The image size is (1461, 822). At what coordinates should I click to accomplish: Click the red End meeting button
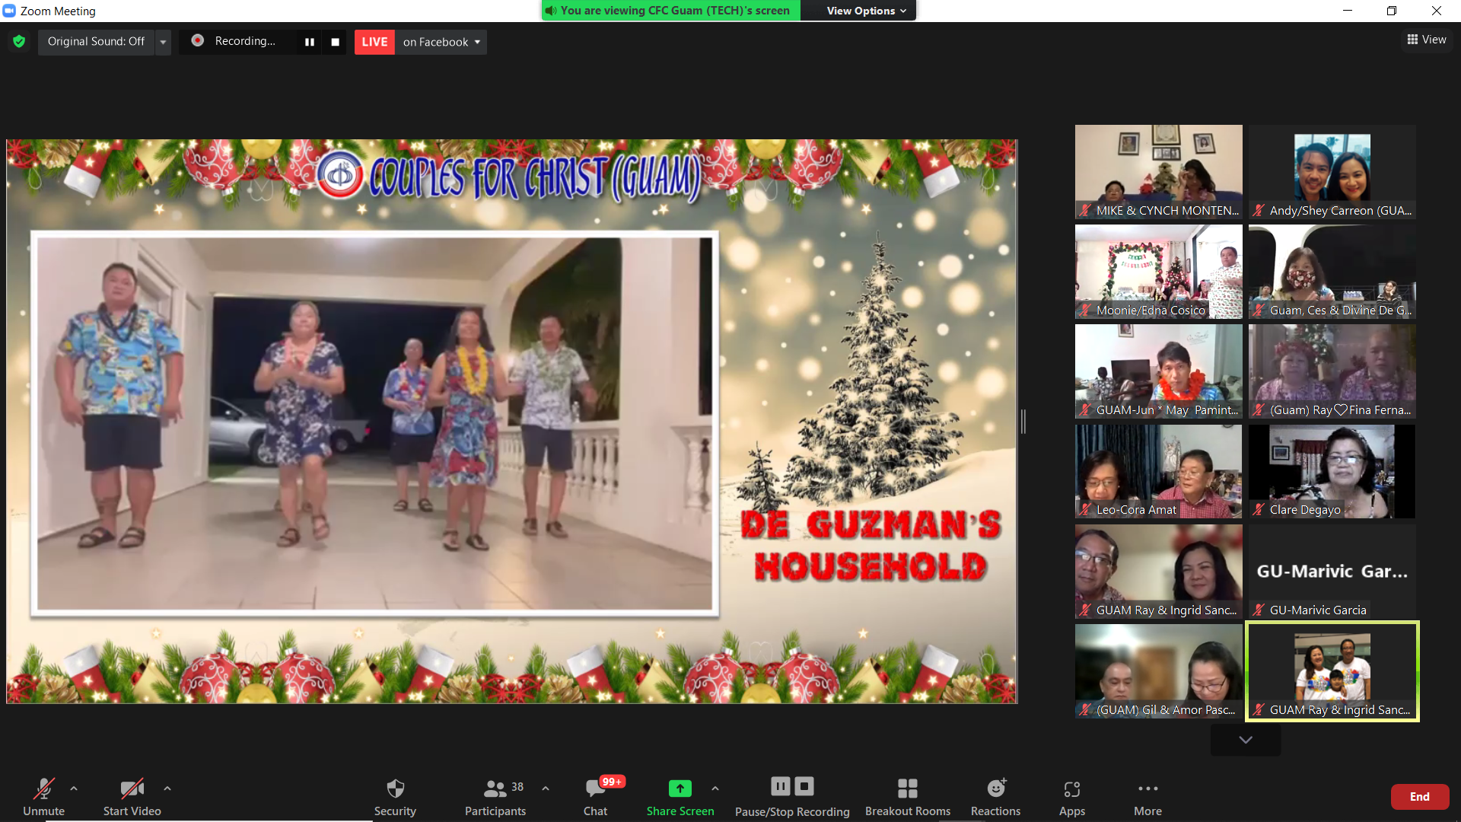coord(1420,796)
